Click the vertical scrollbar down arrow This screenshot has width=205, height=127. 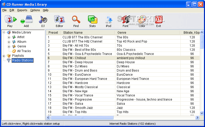[202, 113]
